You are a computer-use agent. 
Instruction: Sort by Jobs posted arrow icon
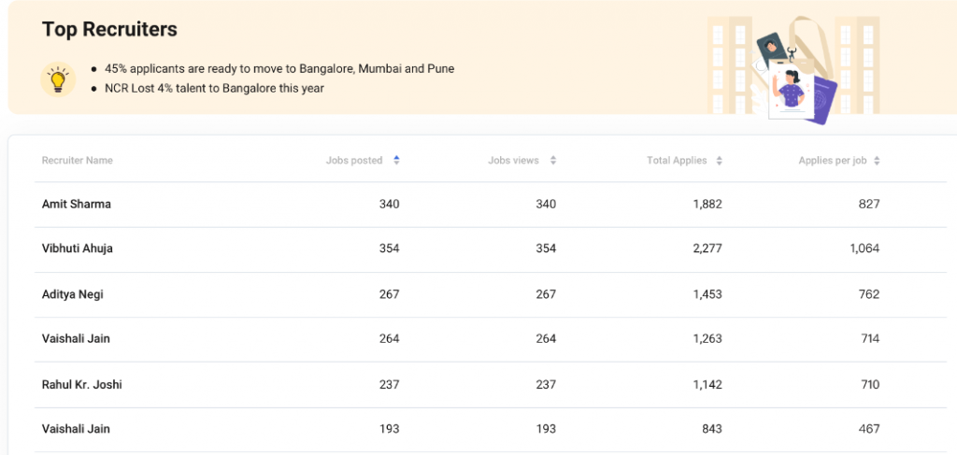tap(396, 161)
